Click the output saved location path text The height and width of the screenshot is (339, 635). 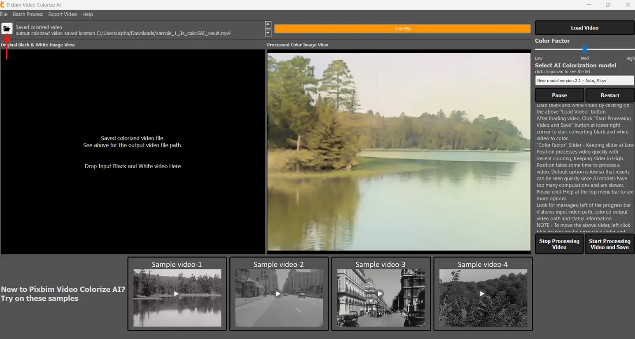pyautogui.click(x=123, y=33)
